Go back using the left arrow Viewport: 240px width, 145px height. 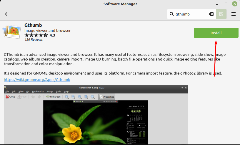(x=7, y=14)
